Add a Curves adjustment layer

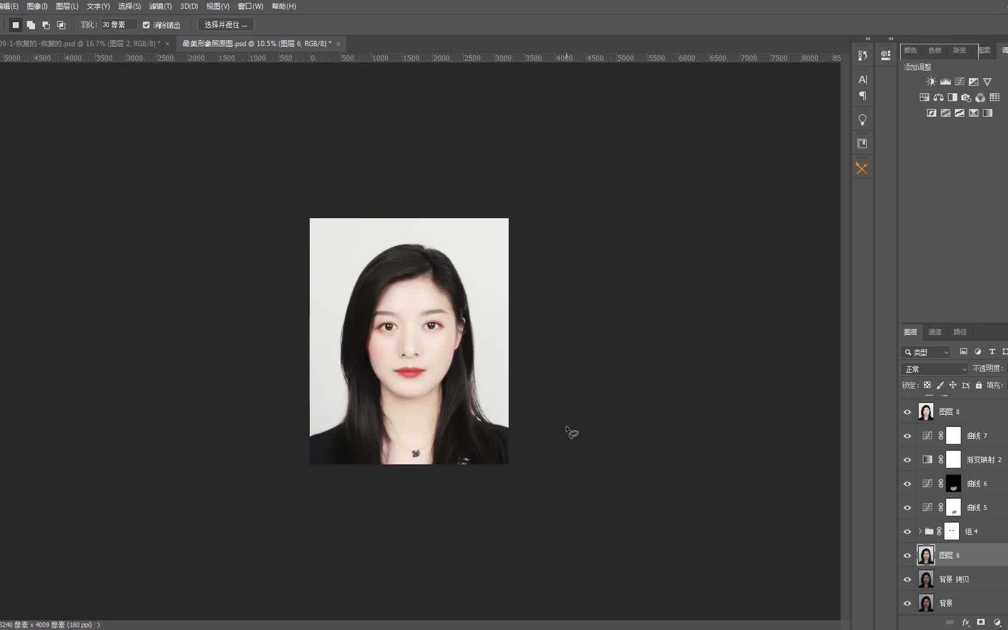[x=959, y=82]
